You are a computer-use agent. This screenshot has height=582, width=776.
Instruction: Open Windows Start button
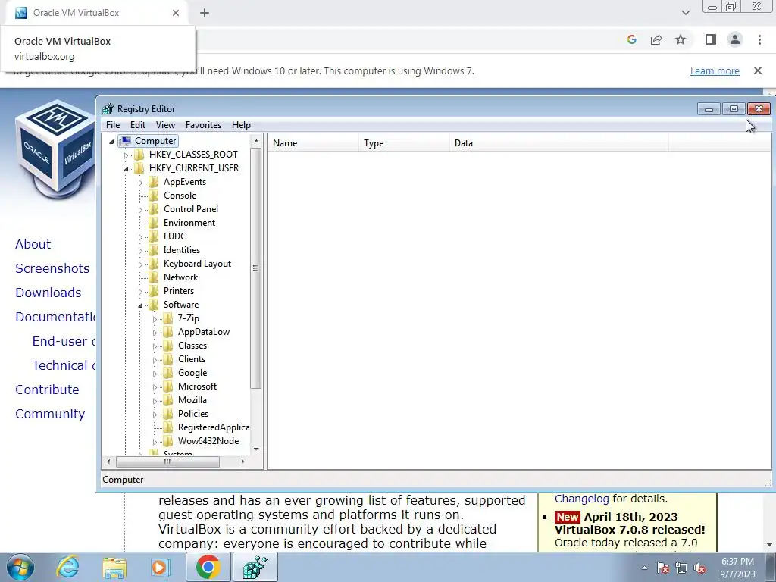click(x=20, y=567)
